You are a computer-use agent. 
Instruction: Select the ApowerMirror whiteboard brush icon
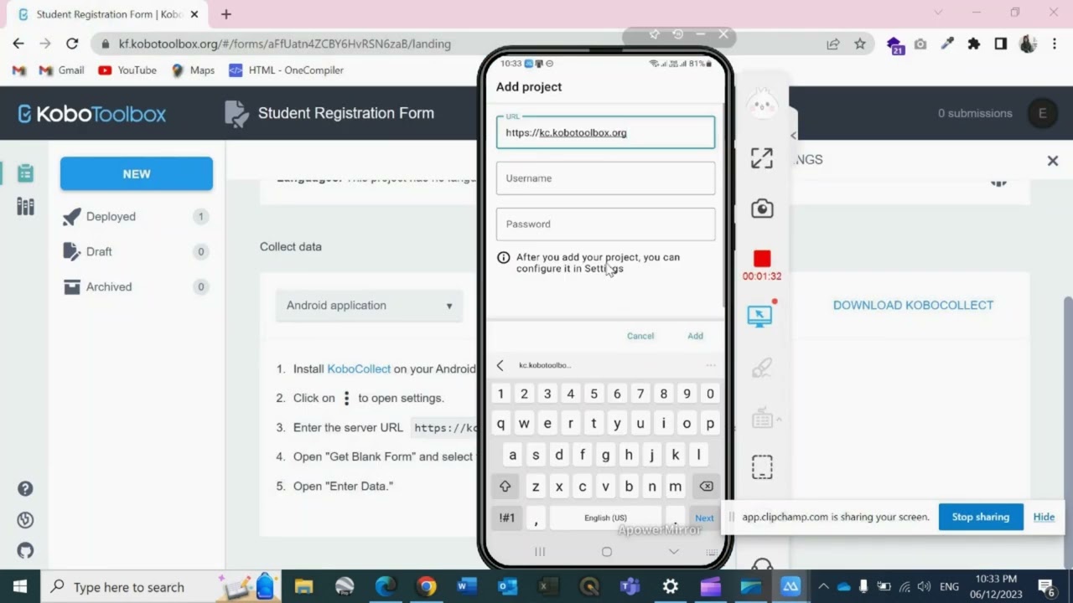[x=762, y=367]
